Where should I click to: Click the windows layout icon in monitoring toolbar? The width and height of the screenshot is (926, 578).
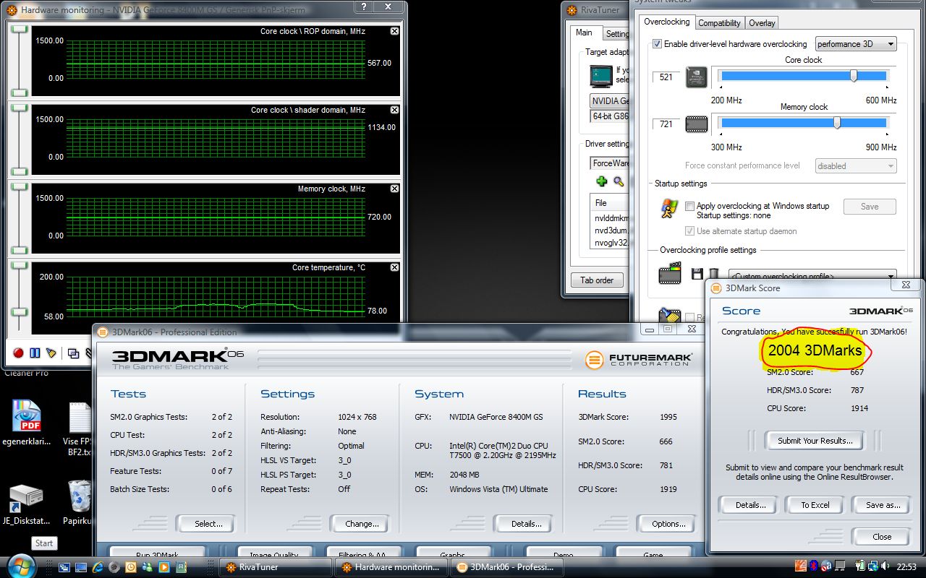(x=73, y=353)
